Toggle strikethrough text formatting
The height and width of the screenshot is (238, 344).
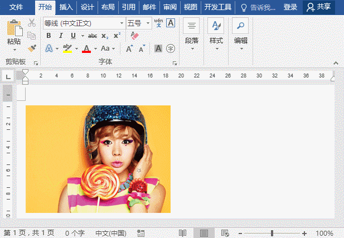click(92, 36)
